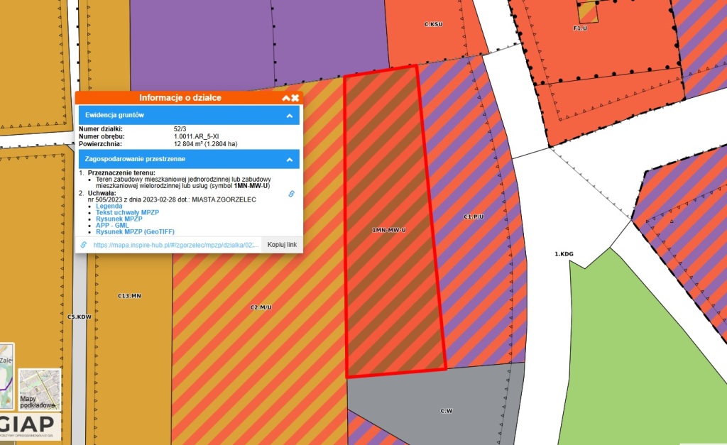Select the parcel URL text field
This screenshot has width=727, height=445.
tap(170, 245)
